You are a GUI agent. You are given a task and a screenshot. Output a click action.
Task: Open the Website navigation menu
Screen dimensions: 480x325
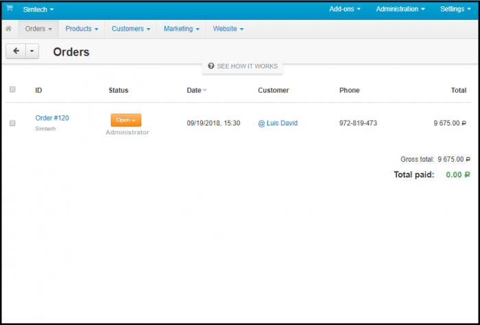[x=228, y=29]
